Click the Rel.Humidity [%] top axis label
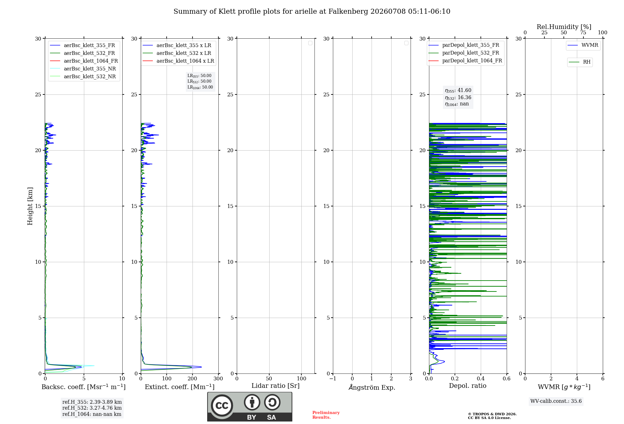Image resolution: width=624 pixels, height=424 pixels. pyautogui.click(x=564, y=27)
